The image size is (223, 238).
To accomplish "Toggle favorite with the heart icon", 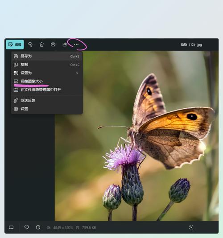I will 27,227.
